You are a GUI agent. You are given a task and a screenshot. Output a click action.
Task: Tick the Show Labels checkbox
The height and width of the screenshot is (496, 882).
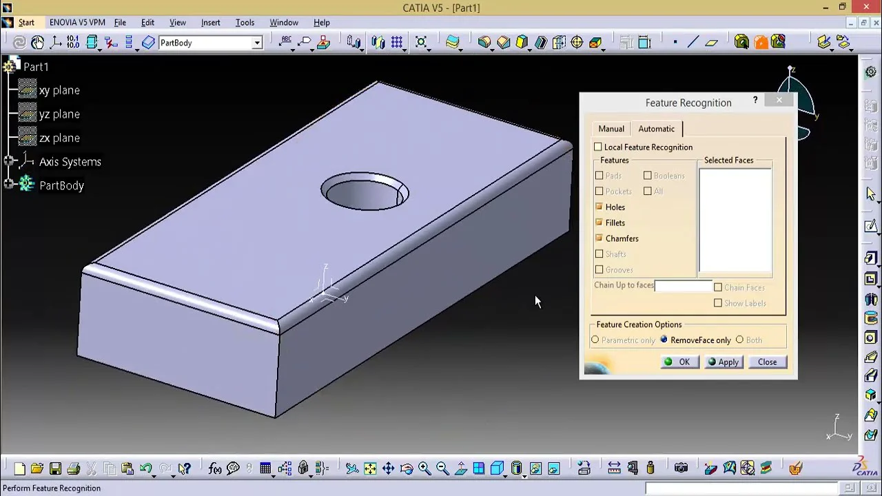(718, 303)
